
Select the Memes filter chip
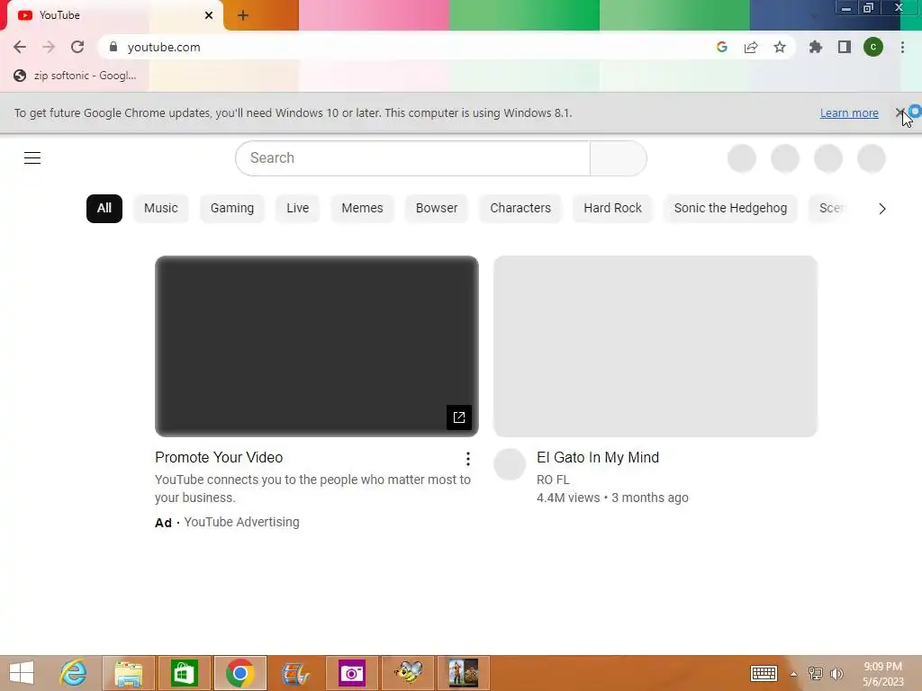[362, 209]
